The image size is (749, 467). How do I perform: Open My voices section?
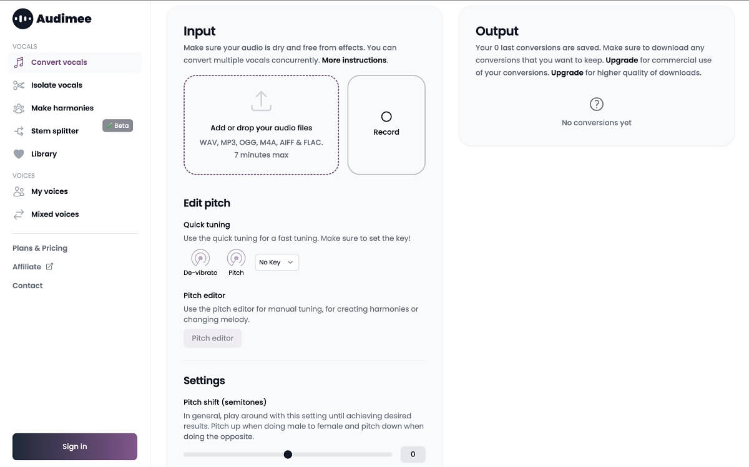pyautogui.click(x=49, y=191)
